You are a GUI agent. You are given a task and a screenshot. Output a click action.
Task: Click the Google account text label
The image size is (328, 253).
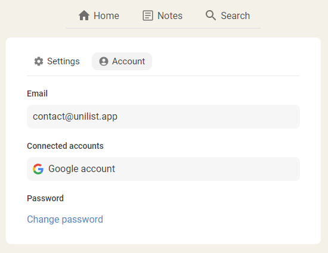pyautogui.click(x=82, y=168)
